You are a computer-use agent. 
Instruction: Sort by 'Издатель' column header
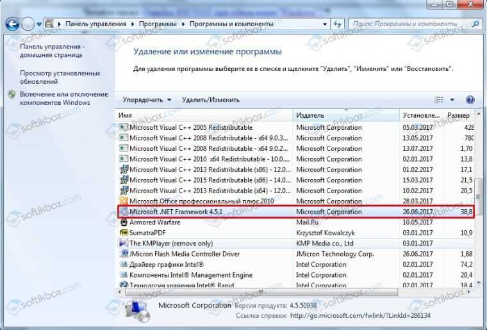point(346,115)
